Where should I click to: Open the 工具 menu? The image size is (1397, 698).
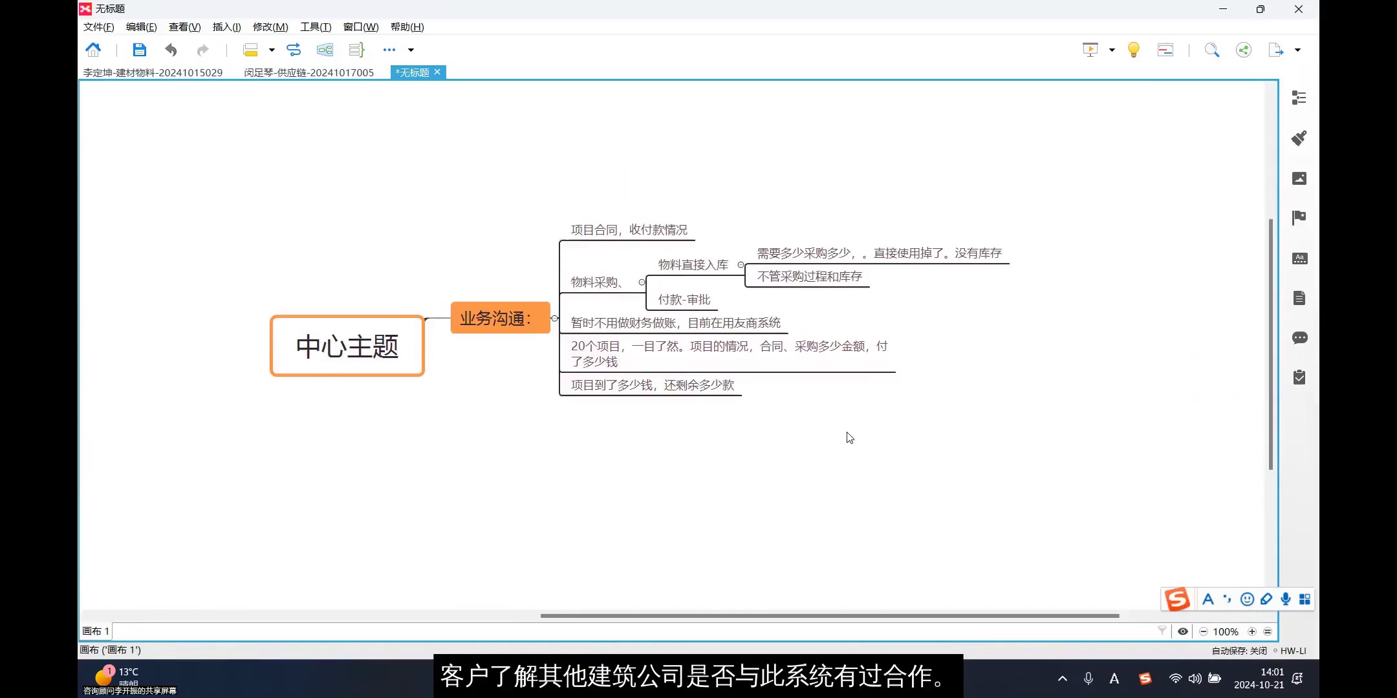[x=315, y=26]
